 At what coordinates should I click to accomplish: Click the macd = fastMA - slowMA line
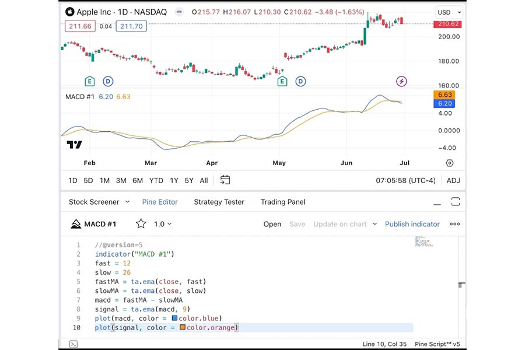click(139, 300)
